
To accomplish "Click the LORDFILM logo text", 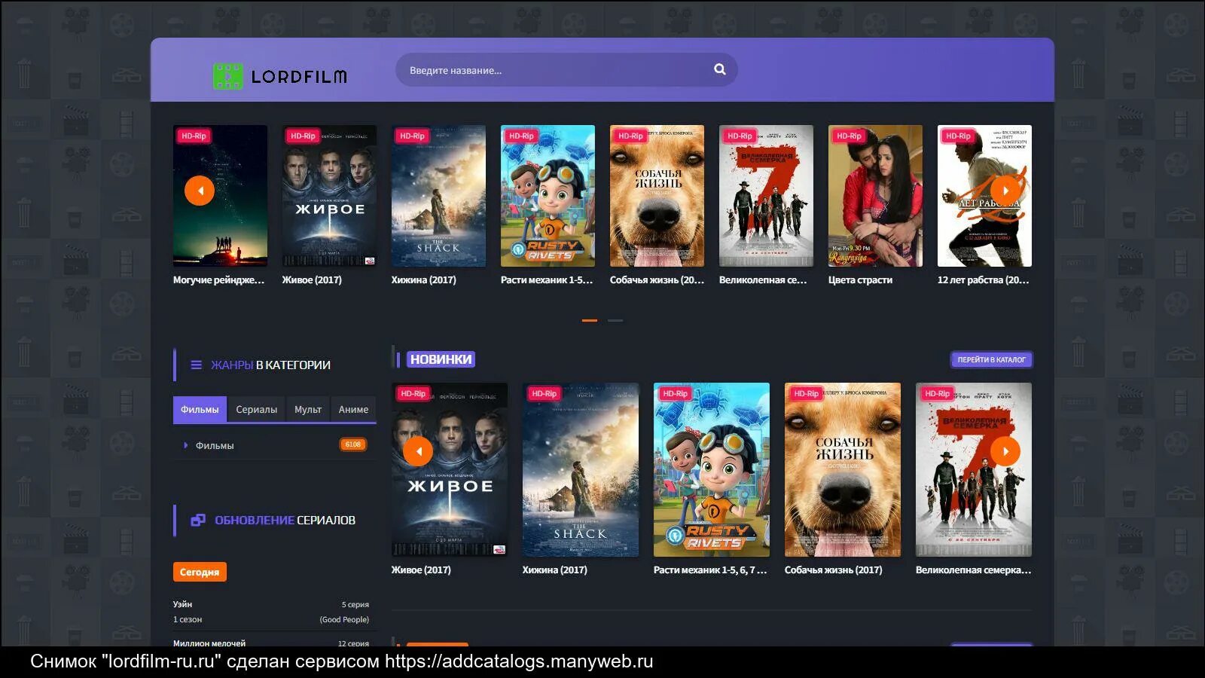I will pyautogui.click(x=299, y=76).
